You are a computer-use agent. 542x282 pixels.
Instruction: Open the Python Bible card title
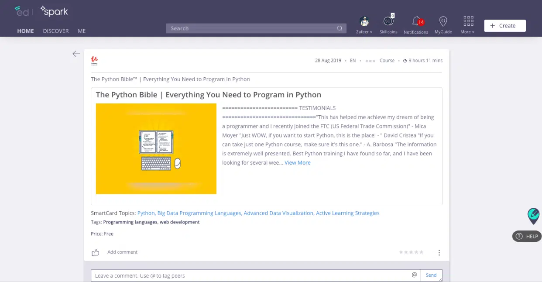[x=209, y=95]
